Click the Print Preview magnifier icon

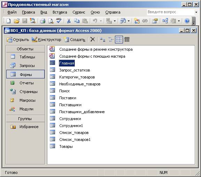pos(51,21)
